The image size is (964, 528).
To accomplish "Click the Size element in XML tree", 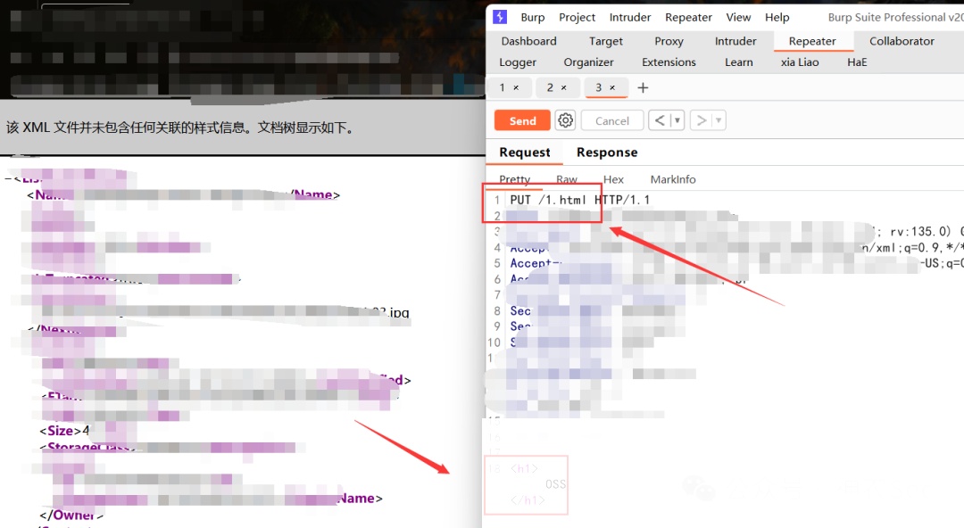I will (x=64, y=430).
